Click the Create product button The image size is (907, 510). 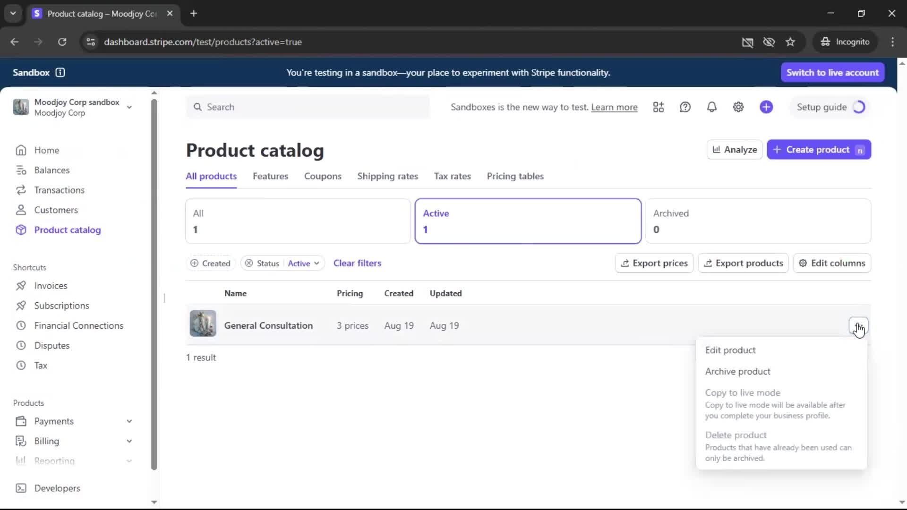tap(818, 150)
